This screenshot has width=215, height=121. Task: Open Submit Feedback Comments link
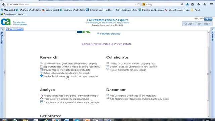[x=133, y=67]
